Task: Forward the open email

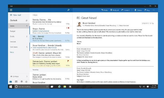Action: [126, 10]
